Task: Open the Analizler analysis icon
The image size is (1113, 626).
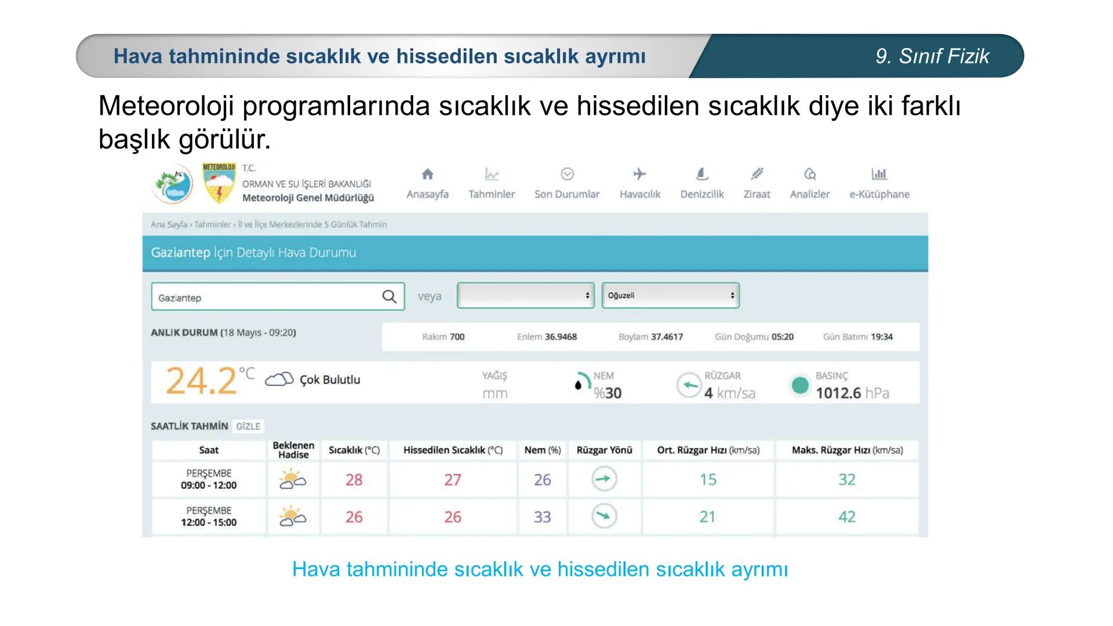Action: [809, 174]
